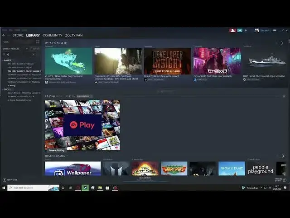290x218 pixels.
Task: Open The Last Spell recent game
Action: [x=145, y=168]
